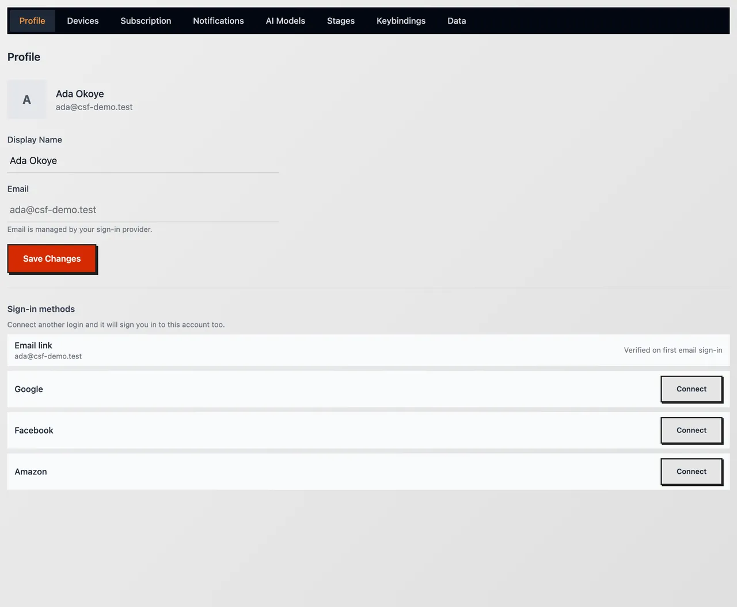Switch to the Devices tab
Viewport: 737px width, 607px height.
click(83, 21)
